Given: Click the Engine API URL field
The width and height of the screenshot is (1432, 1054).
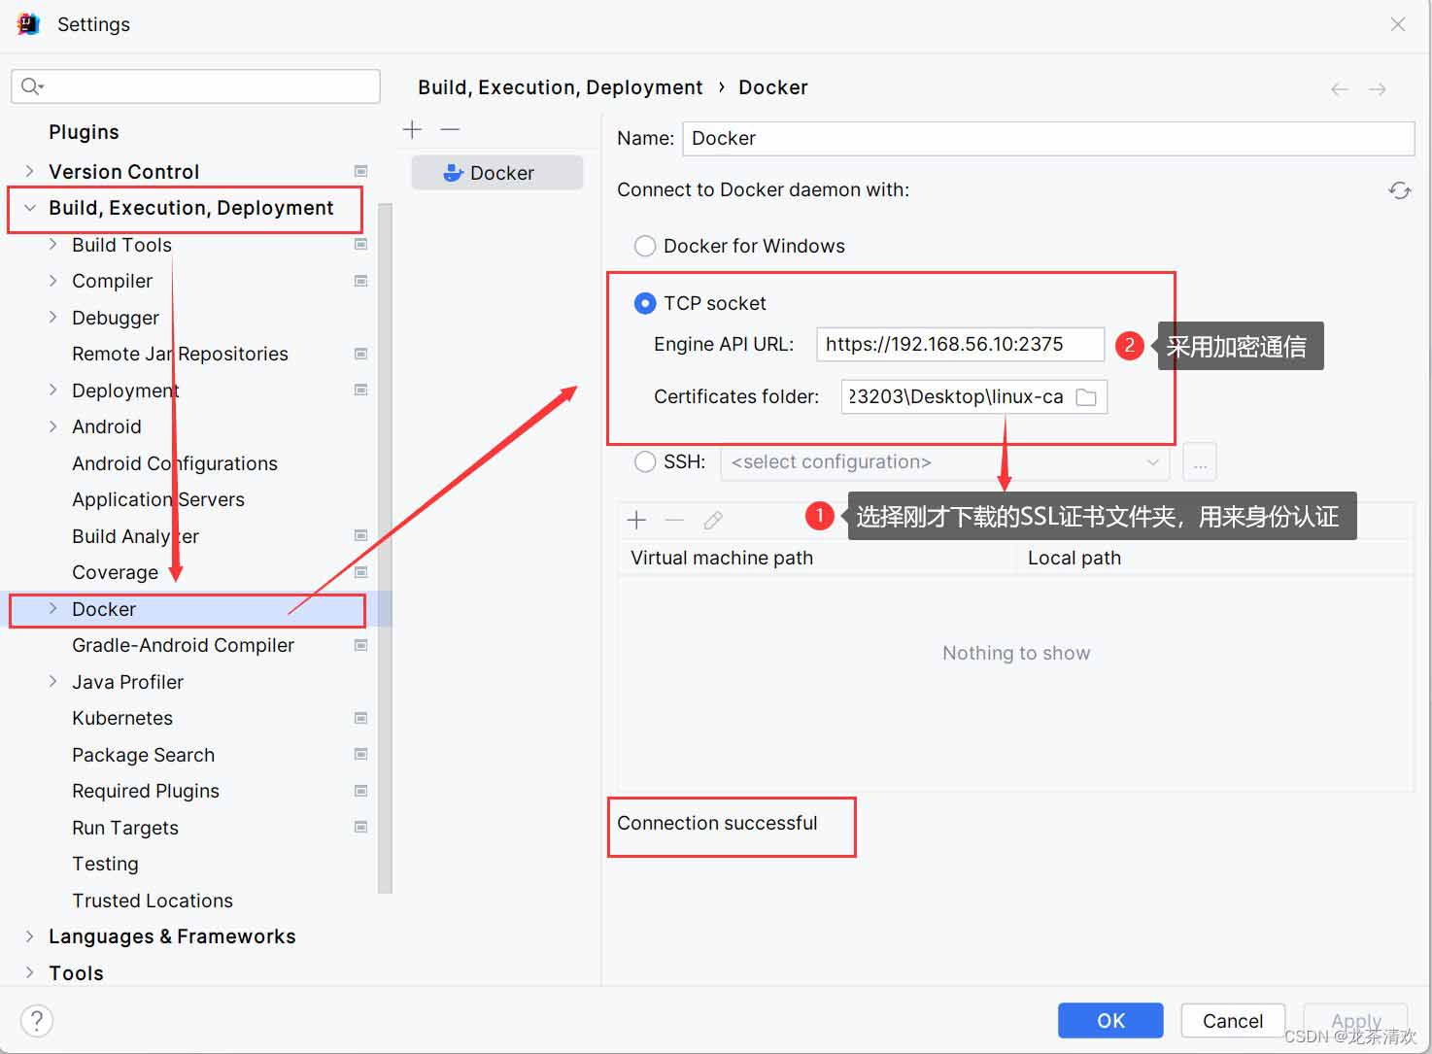Looking at the screenshot, I should (960, 344).
